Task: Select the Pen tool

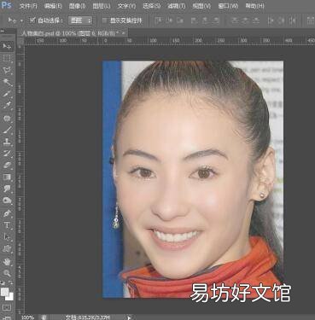Action: pos(7,213)
